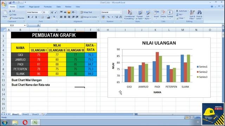Open the Sheet3 worksheet tab
Viewport: 225px width, 126px height.
[x=35, y=114]
